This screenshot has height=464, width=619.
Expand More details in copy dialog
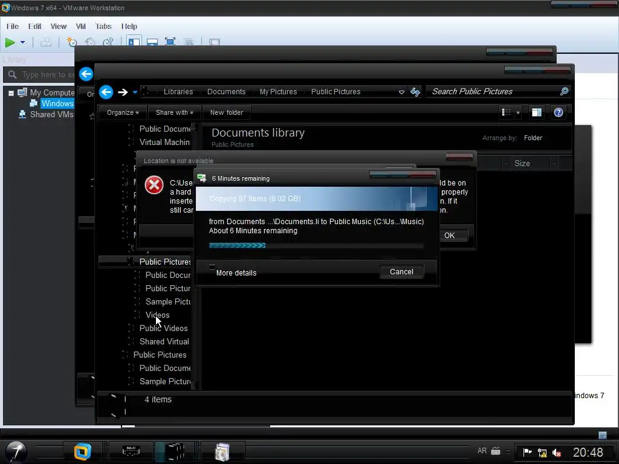click(x=233, y=271)
